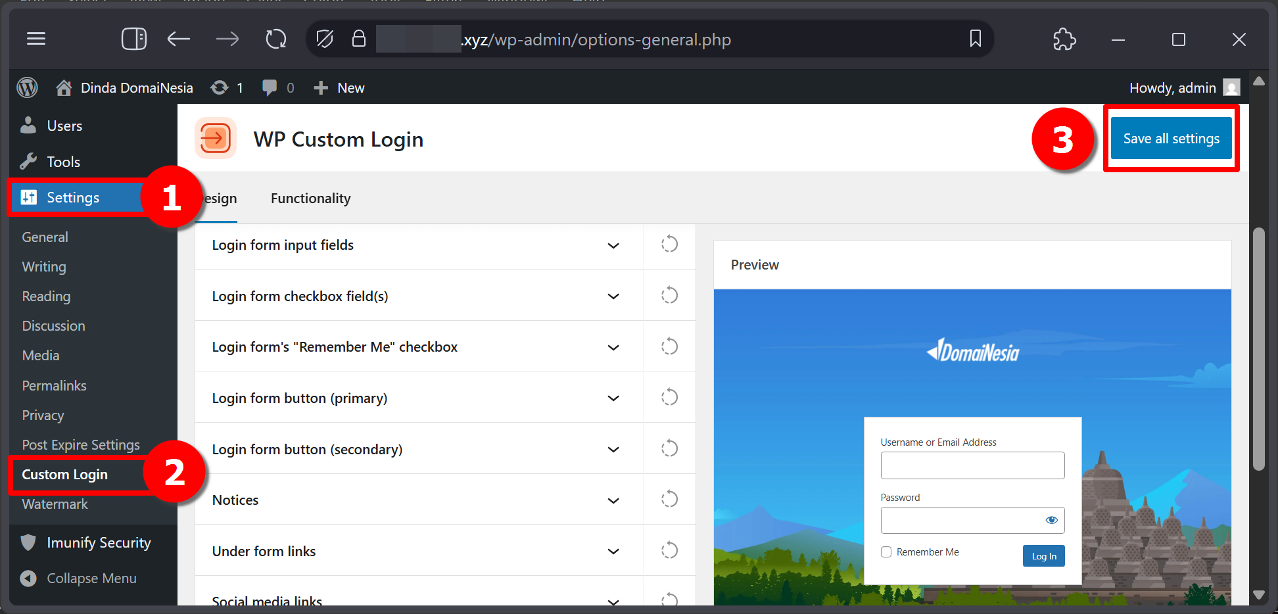Click the address bar URL
This screenshot has width=1278, height=614.
596,39
